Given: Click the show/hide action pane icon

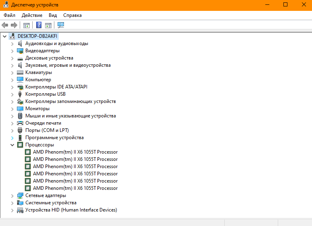Looking at the screenshot, I should coord(48,25).
